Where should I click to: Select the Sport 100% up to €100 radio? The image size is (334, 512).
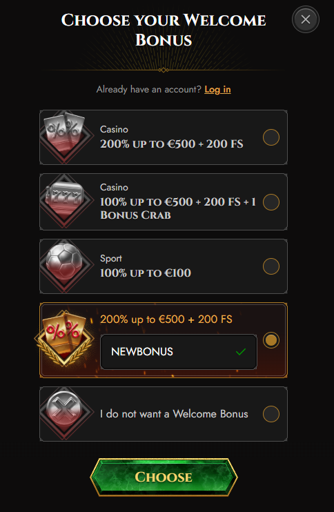pyautogui.click(x=271, y=266)
